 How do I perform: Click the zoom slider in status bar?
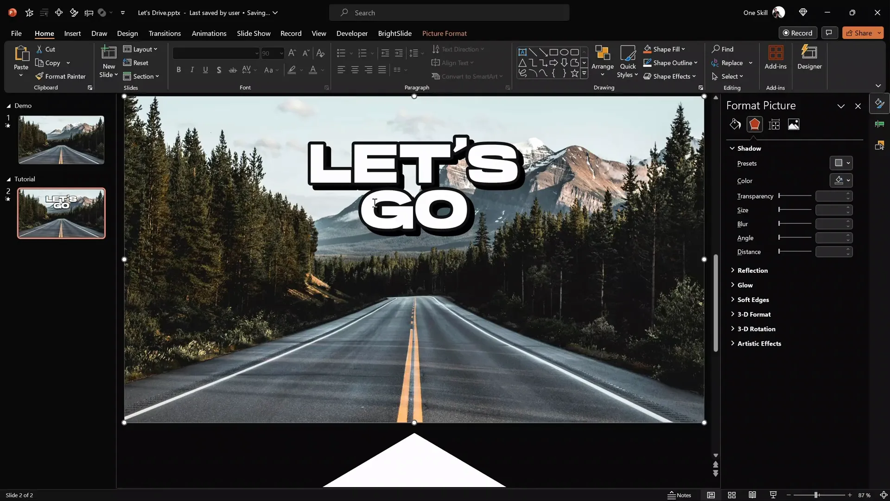click(819, 495)
